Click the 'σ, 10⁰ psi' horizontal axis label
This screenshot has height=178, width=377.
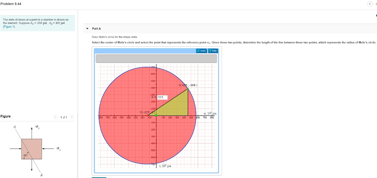point(210,113)
